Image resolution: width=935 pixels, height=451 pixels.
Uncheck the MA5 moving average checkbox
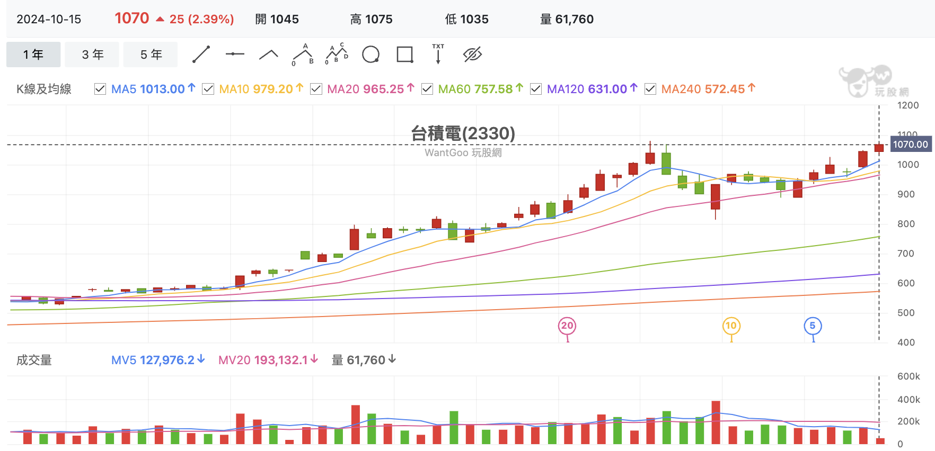coord(100,89)
